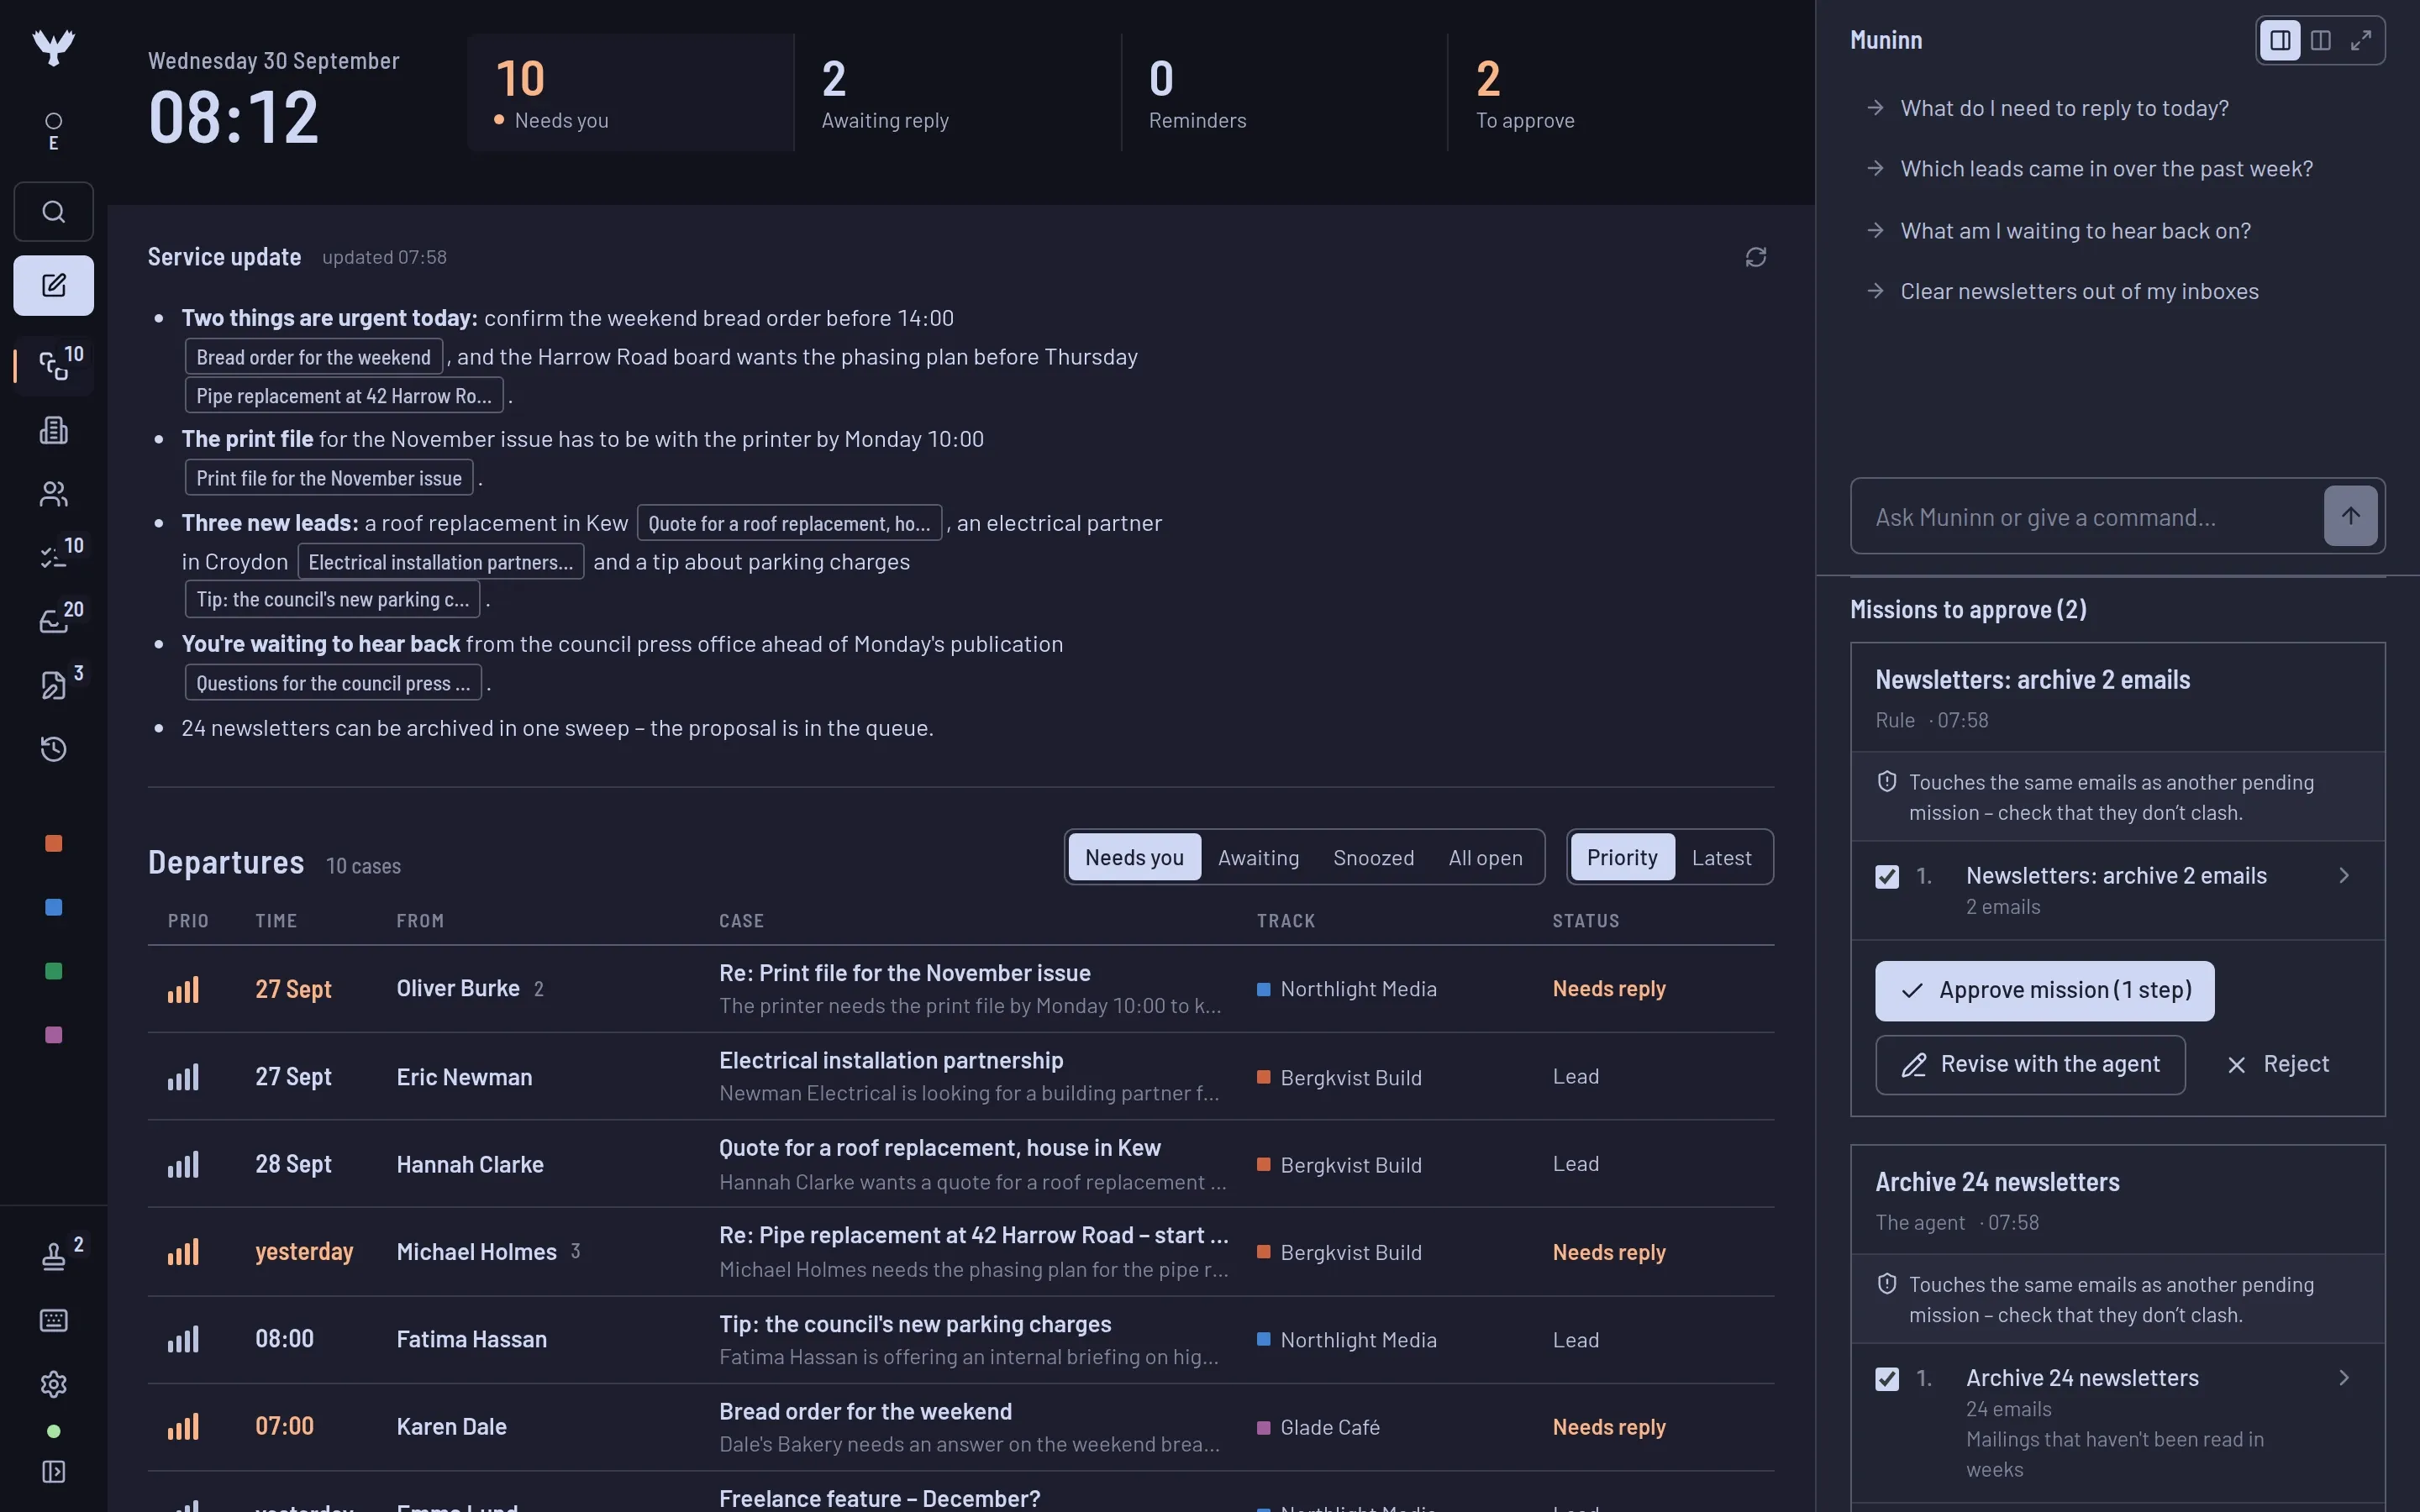2420x1512 pixels.
Task: Uncheck step 1 Newsletters: archive 2 emails
Action: click(1887, 877)
